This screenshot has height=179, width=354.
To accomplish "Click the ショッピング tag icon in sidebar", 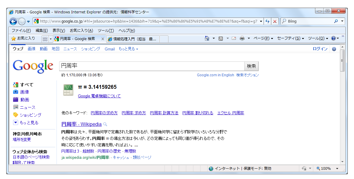I will 15,115.
